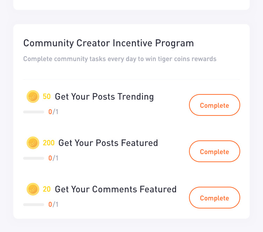Click the 50 coin reward amount
Screen dimensions: 263x232
point(47,97)
